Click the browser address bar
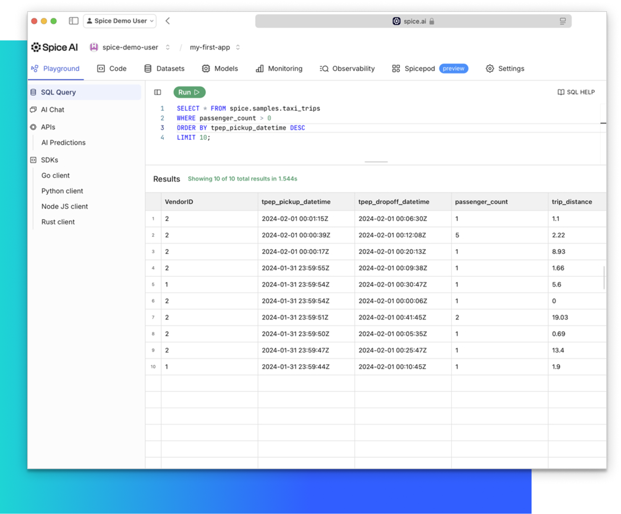Screen dimensions: 621x514 point(413,21)
